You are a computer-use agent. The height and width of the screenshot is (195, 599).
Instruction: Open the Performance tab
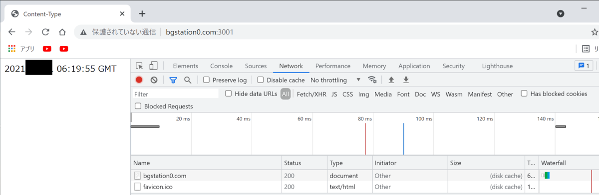coord(333,66)
